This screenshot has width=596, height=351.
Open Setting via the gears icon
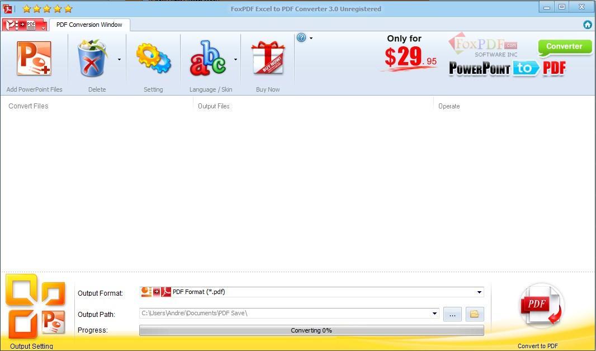point(153,59)
